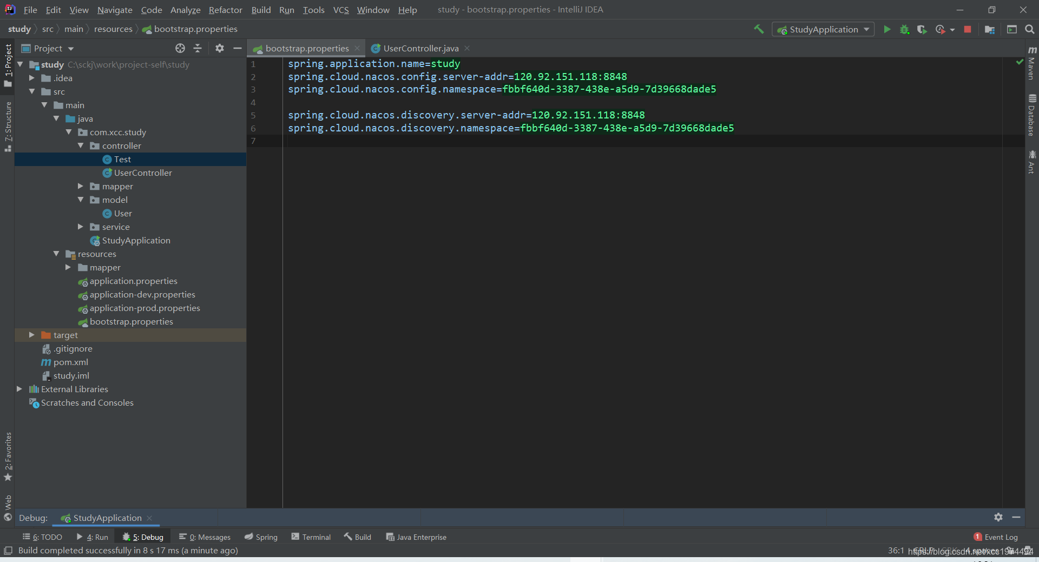Screen dimensions: 1039x562
Task: Expand the target folder
Action: [x=32, y=335]
